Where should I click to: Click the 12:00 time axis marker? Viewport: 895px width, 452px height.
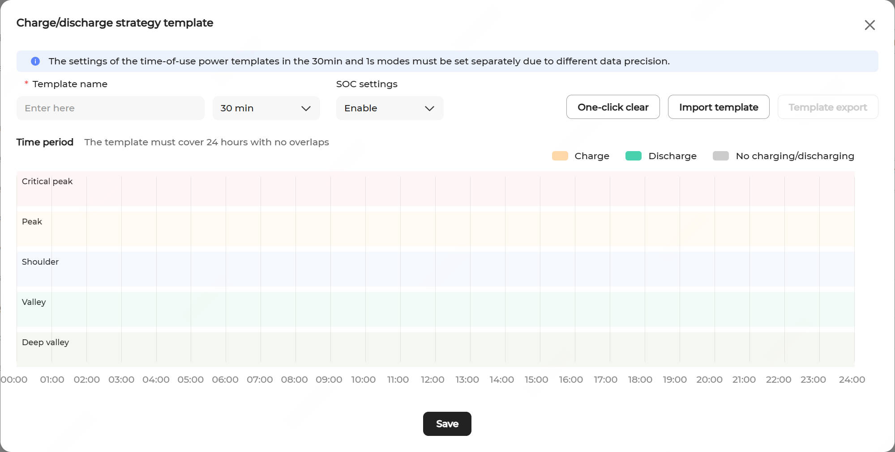433,380
